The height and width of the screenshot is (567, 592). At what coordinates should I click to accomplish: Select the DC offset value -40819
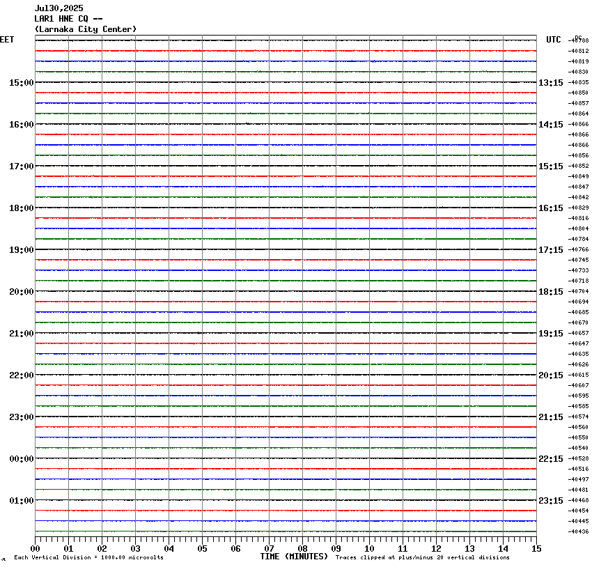coord(578,61)
